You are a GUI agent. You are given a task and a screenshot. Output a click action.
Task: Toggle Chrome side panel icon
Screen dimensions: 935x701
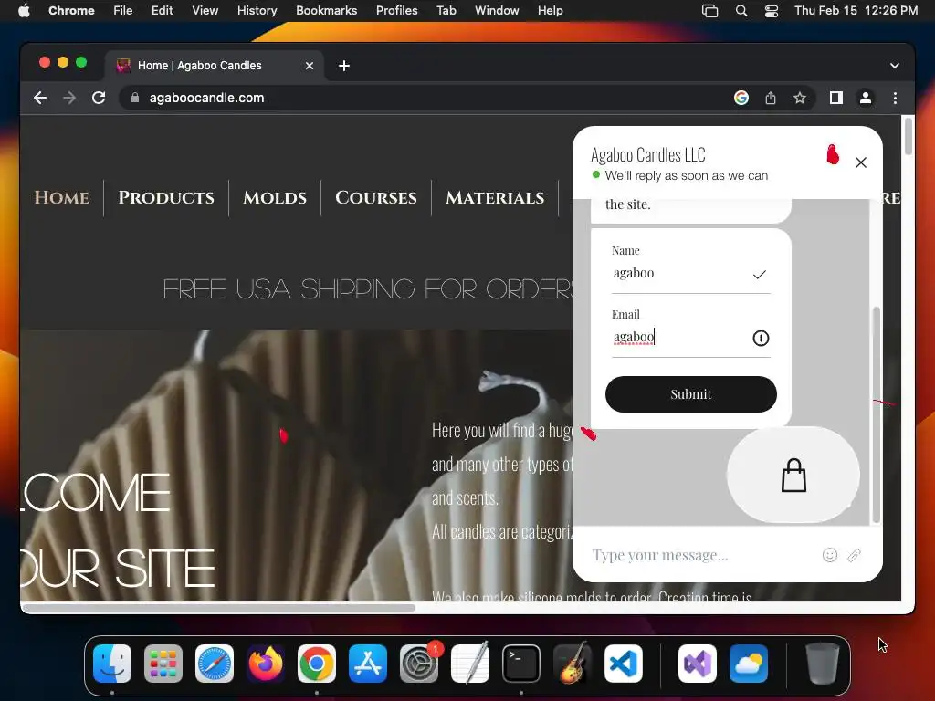[836, 98]
